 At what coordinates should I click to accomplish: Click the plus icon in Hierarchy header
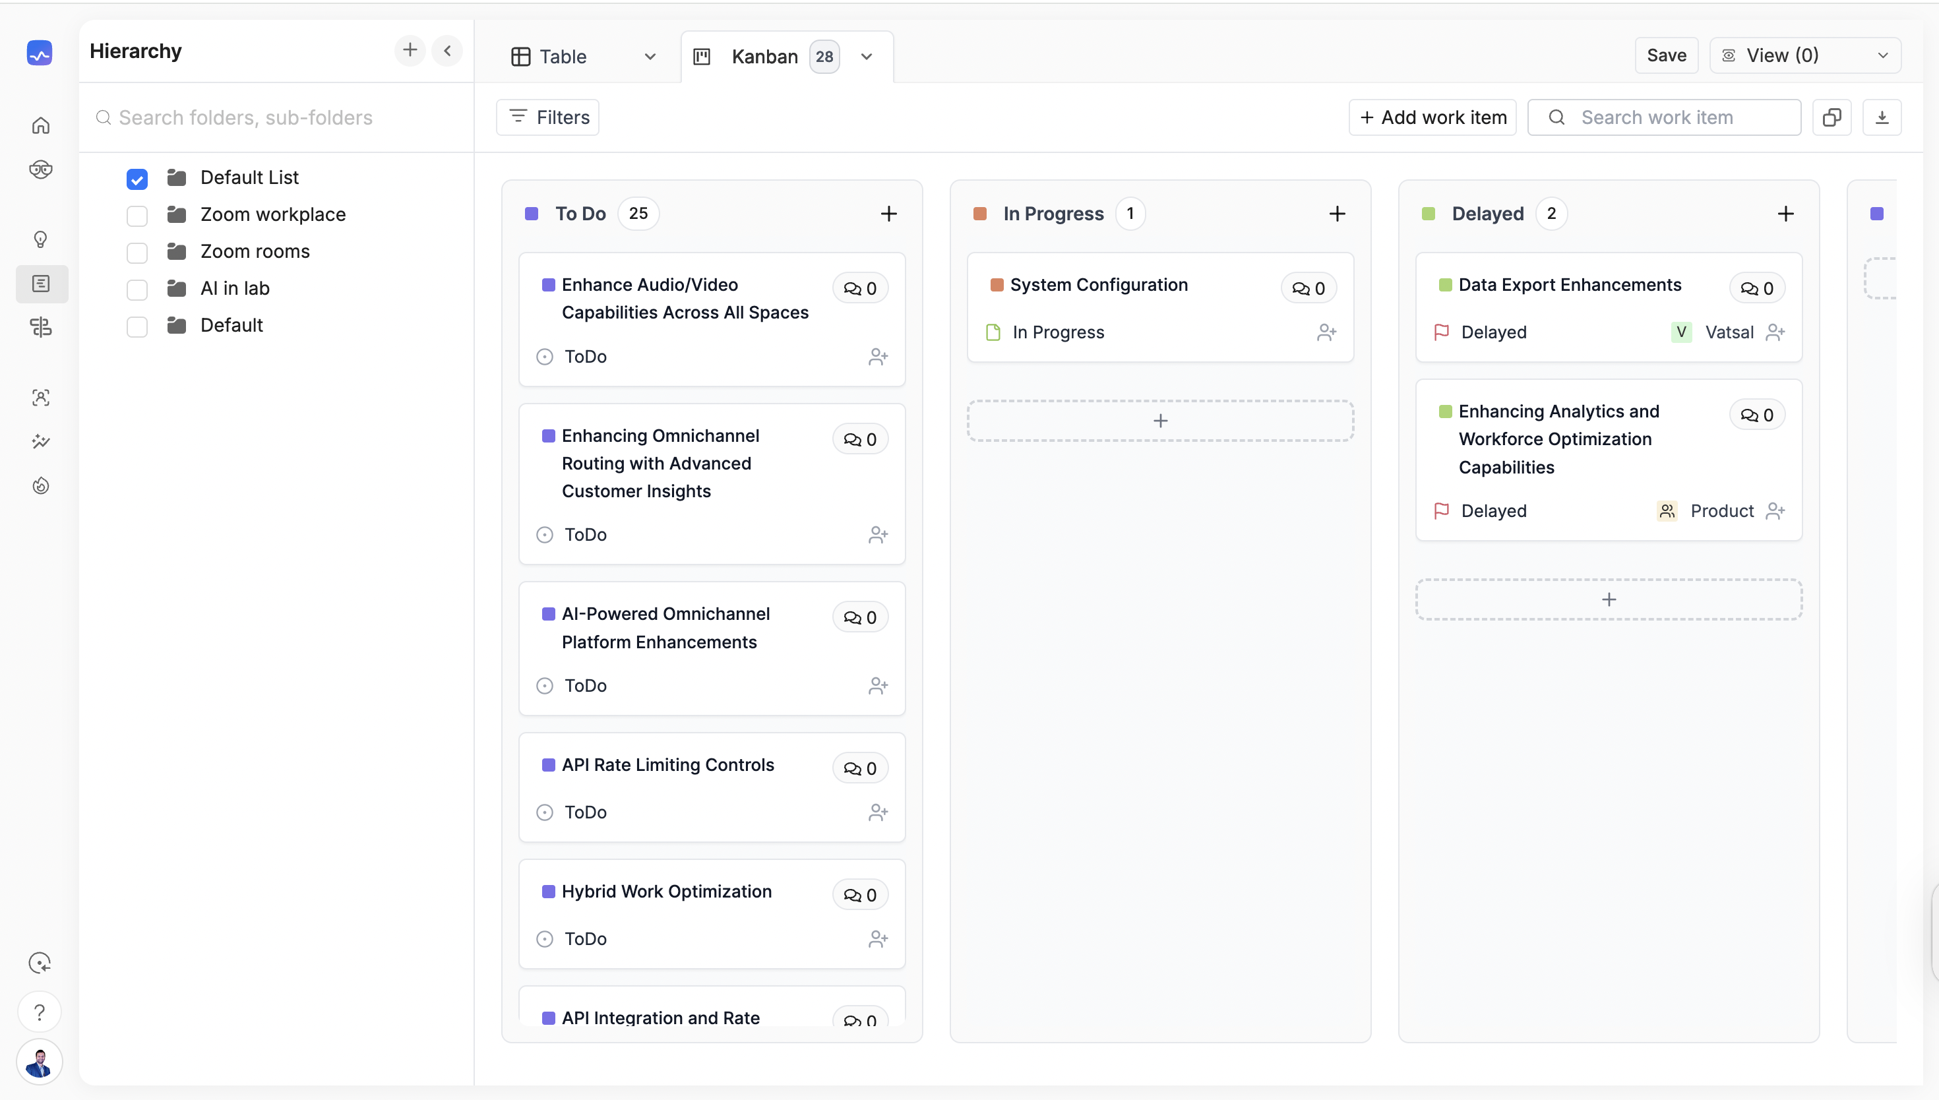[410, 51]
